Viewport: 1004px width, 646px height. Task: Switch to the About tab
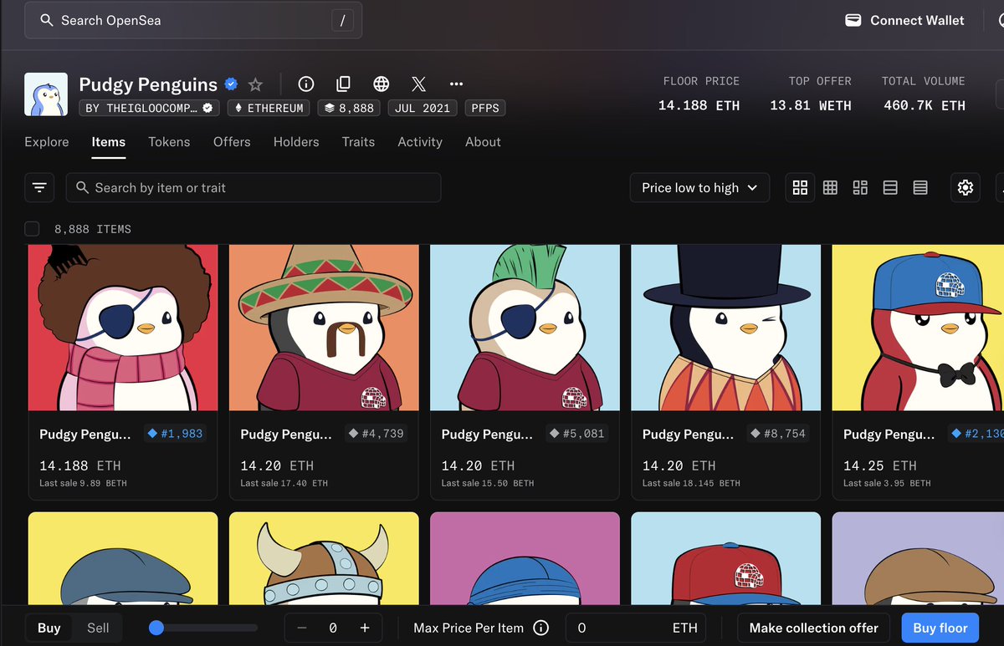click(x=483, y=142)
